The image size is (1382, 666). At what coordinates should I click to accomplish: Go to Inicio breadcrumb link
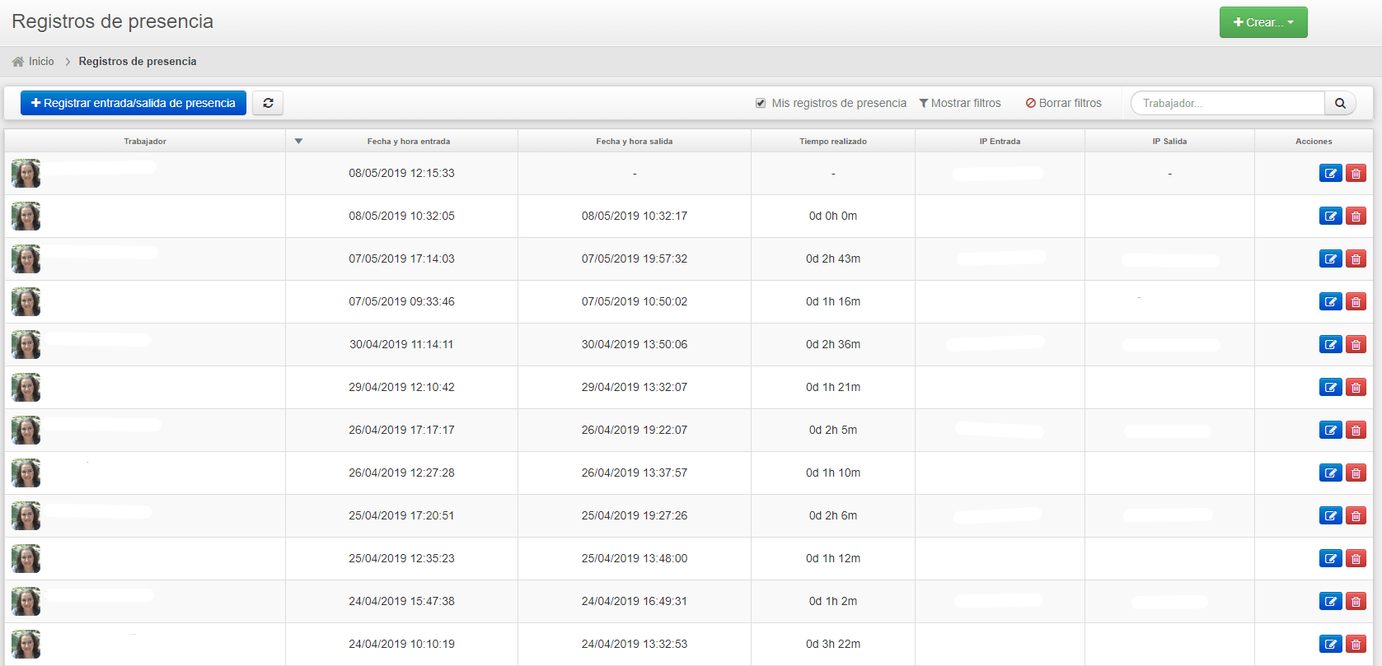33,61
